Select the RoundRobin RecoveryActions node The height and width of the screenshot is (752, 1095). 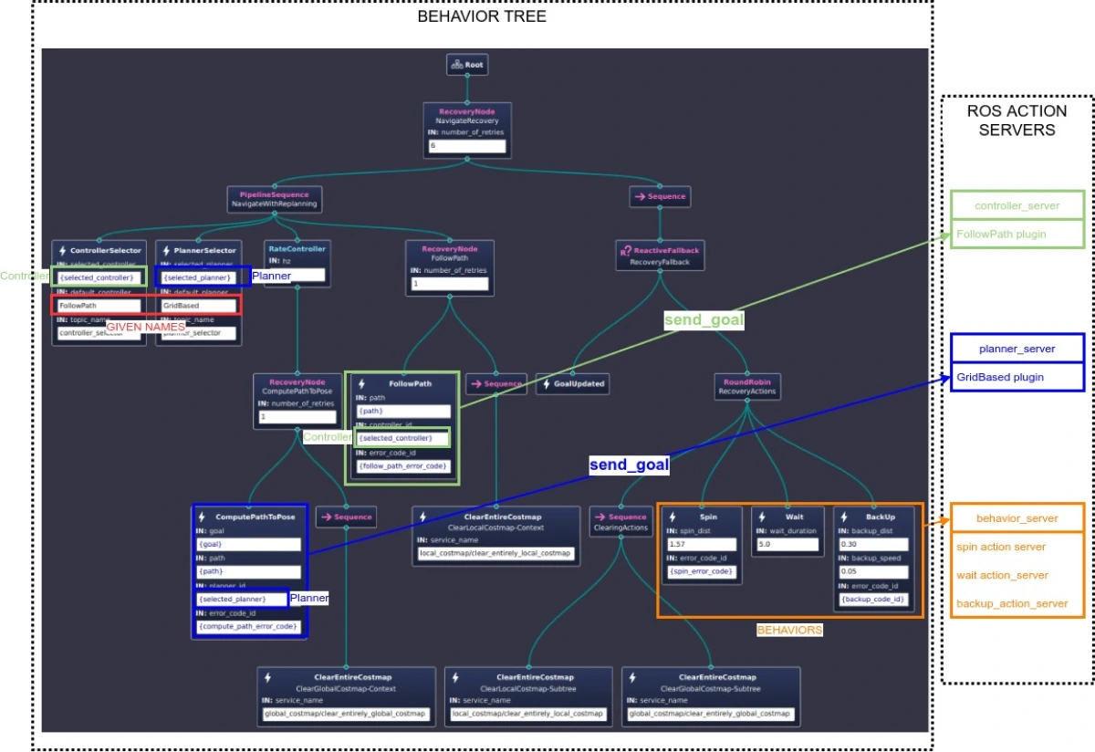point(746,388)
